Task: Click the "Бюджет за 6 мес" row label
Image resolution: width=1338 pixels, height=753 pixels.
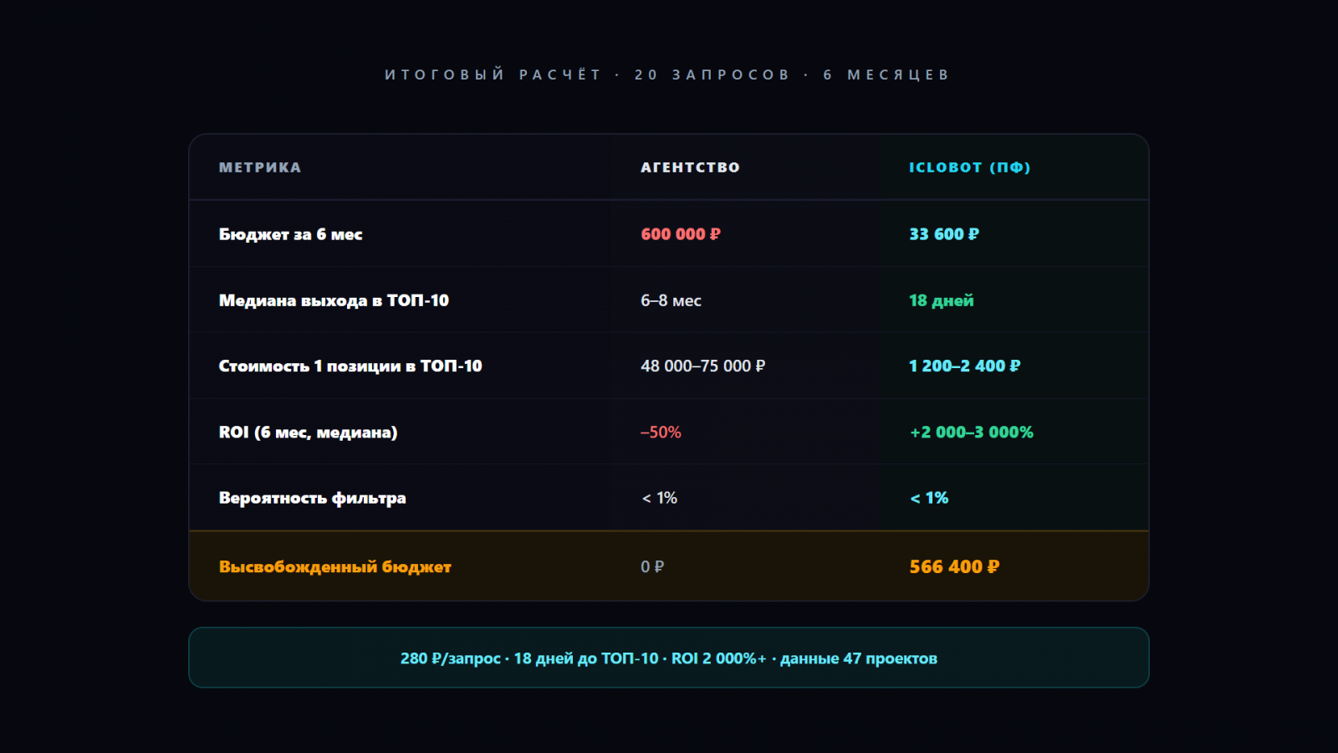Action: 290,234
